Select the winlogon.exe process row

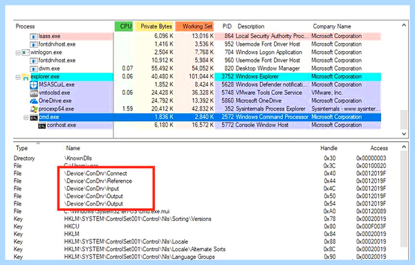(197, 53)
